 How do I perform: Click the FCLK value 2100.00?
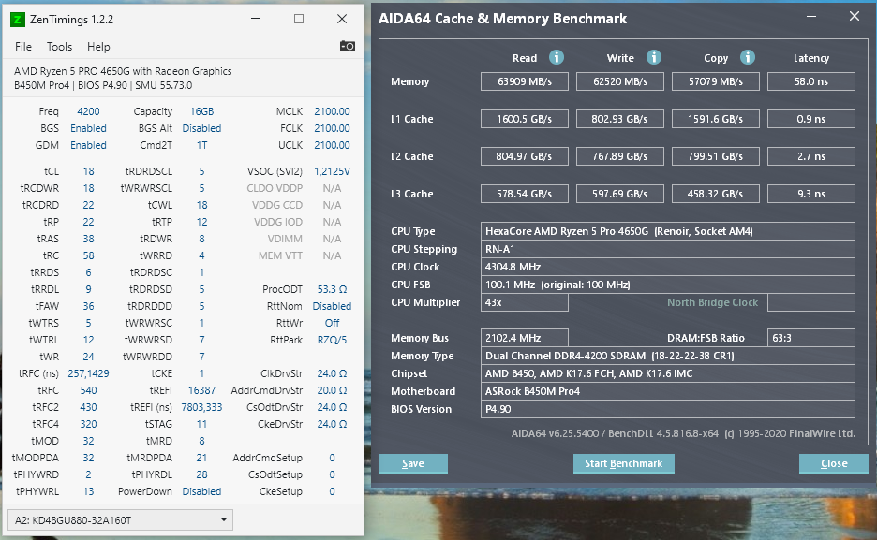[x=332, y=128]
